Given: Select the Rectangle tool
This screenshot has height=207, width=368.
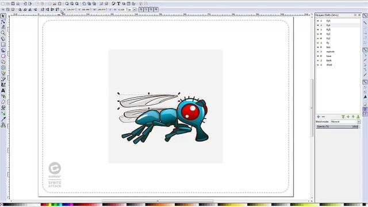Looking at the screenshot, I should coord(3,45).
